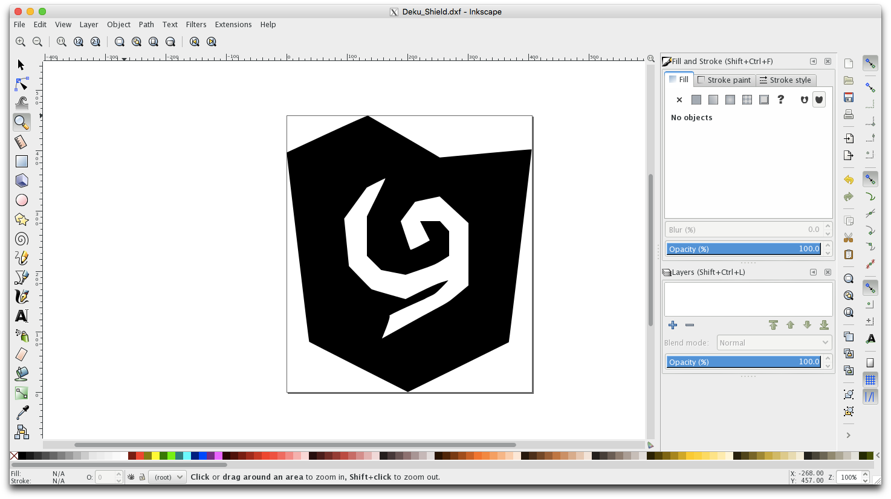The image size is (891, 499).
Task: Select the Spray tool
Action: point(21,335)
